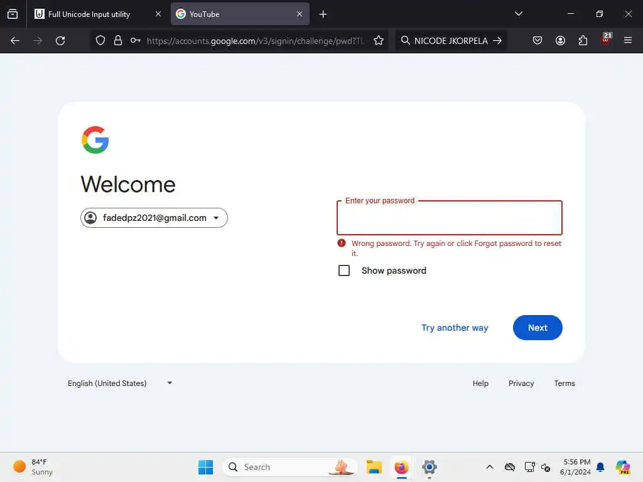Go back to the previous page
This screenshot has height=482, width=643.
point(15,41)
